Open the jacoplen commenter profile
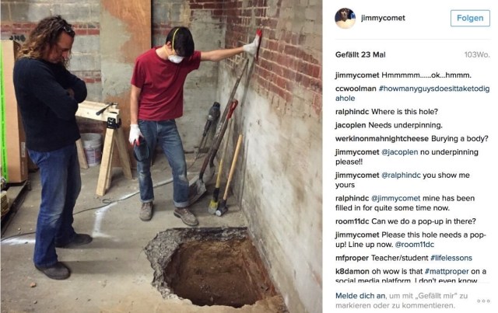 point(351,126)
